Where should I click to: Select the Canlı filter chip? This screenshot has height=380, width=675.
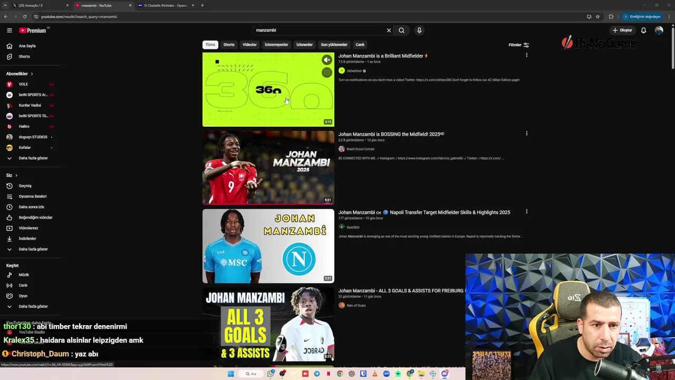pos(360,45)
